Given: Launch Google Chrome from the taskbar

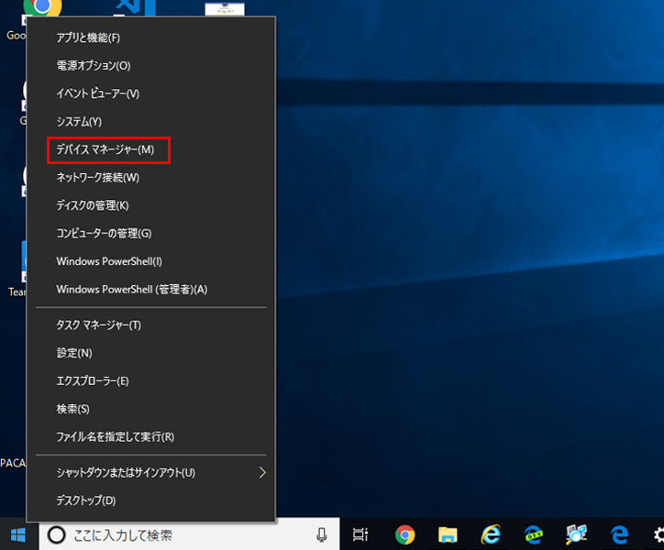Looking at the screenshot, I should (404, 535).
